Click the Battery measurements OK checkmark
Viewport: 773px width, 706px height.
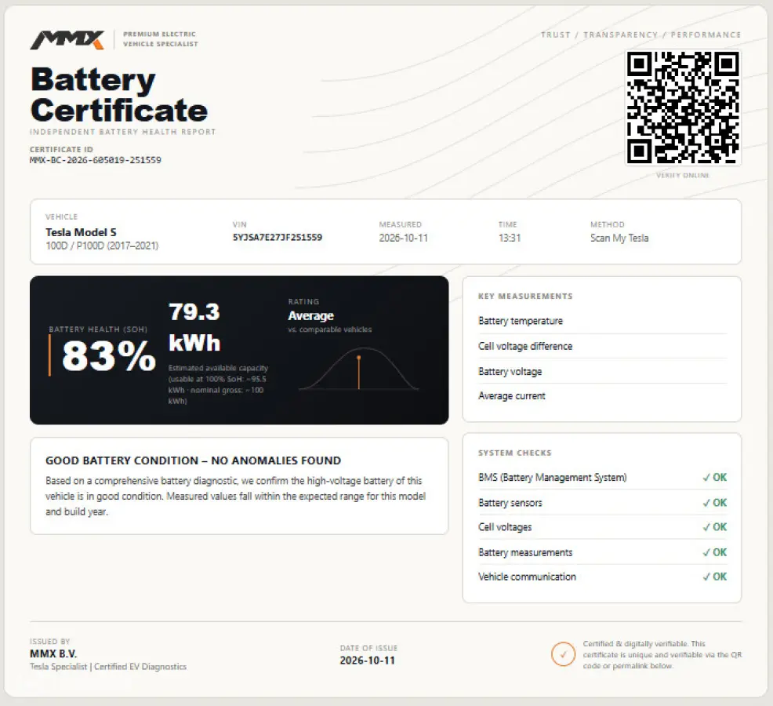pyautogui.click(x=715, y=552)
